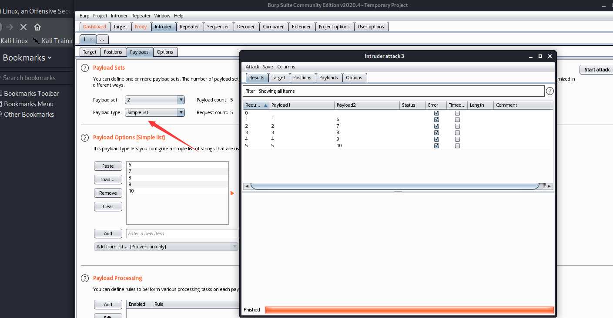Stop page loading with the X icon
This screenshot has width=613, height=318.
tap(23, 27)
